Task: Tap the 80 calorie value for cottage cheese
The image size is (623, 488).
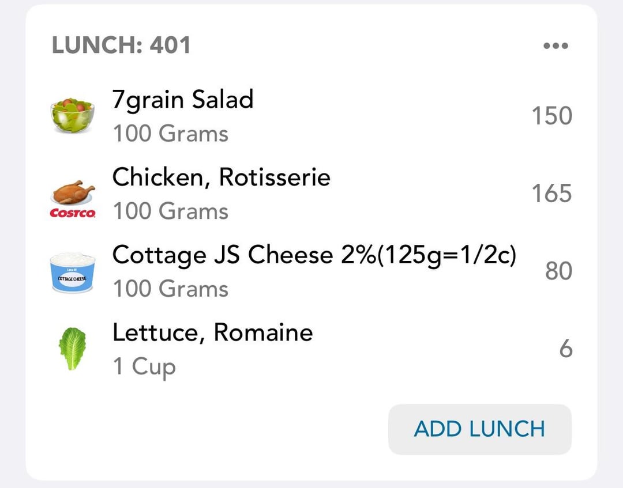Action: click(558, 271)
